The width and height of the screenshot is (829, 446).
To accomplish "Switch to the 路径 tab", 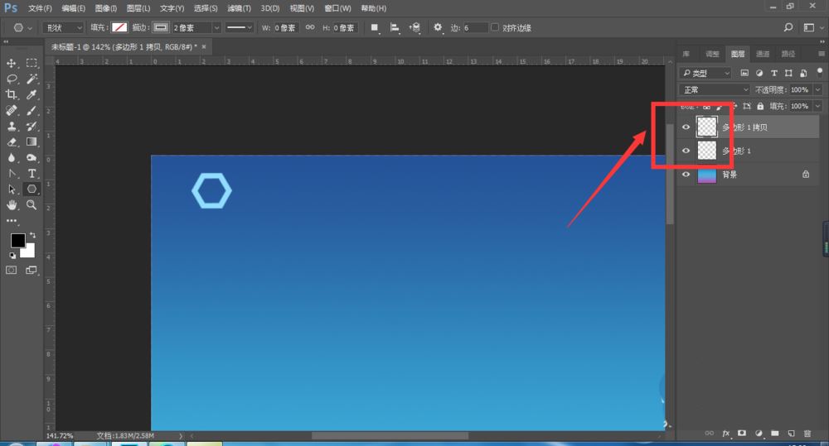I will [788, 54].
